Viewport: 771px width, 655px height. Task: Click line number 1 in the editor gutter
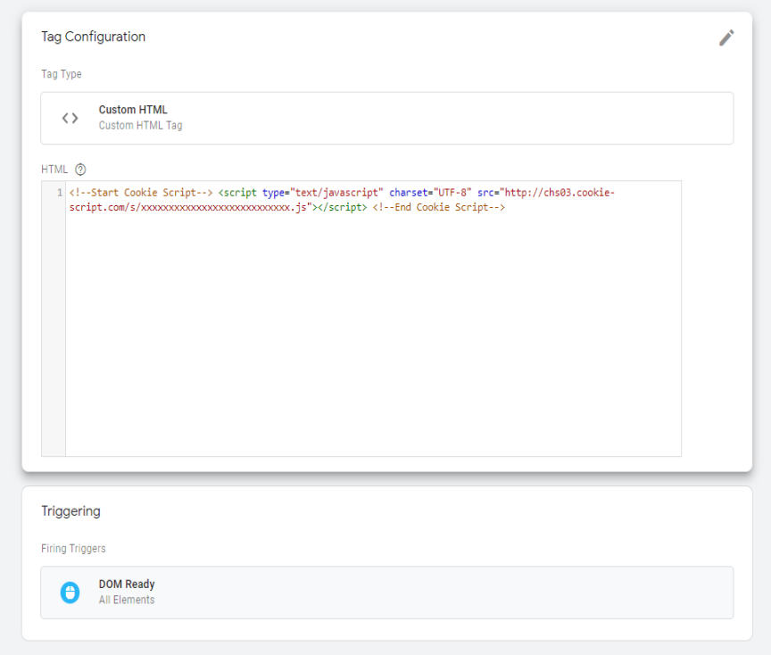point(60,192)
